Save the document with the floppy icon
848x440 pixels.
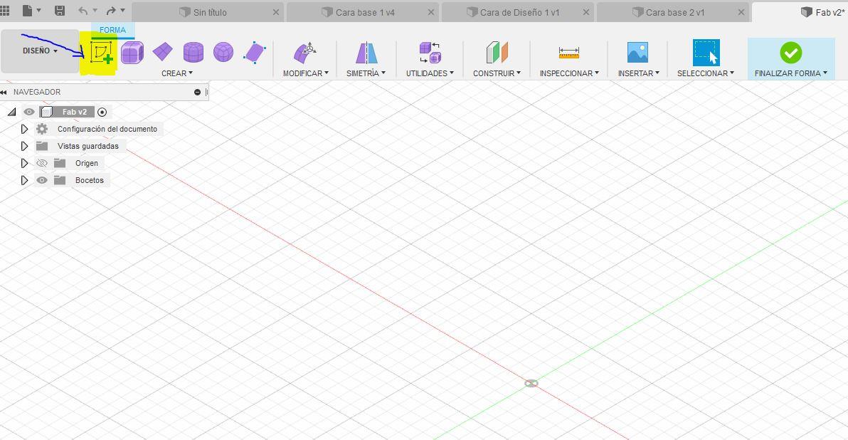pos(60,11)
